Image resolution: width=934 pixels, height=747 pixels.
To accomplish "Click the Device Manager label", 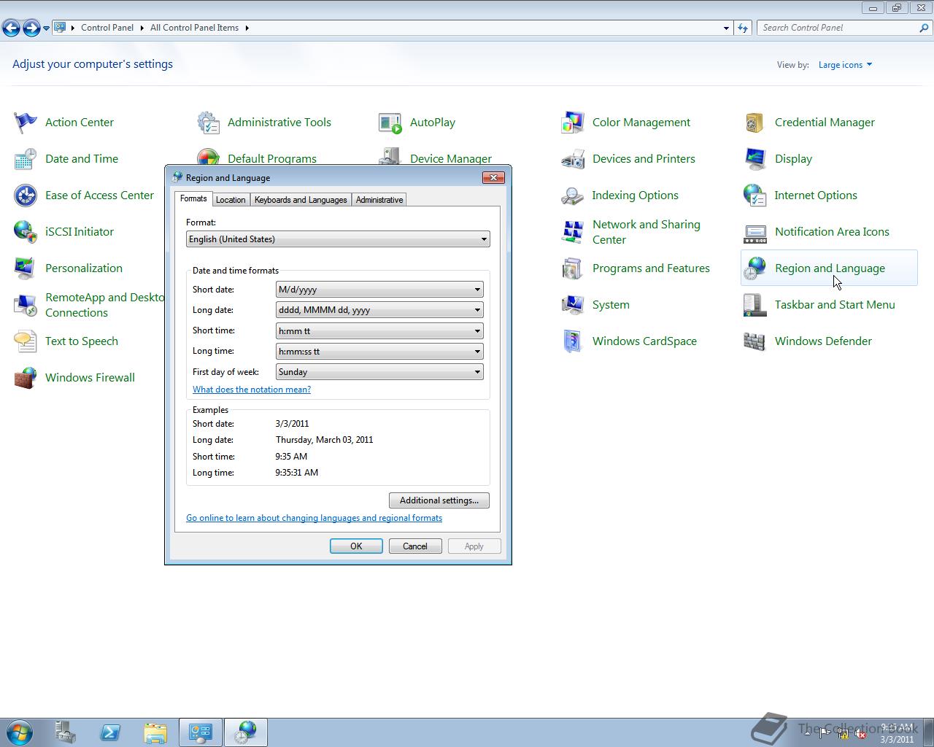I will 451,159.
